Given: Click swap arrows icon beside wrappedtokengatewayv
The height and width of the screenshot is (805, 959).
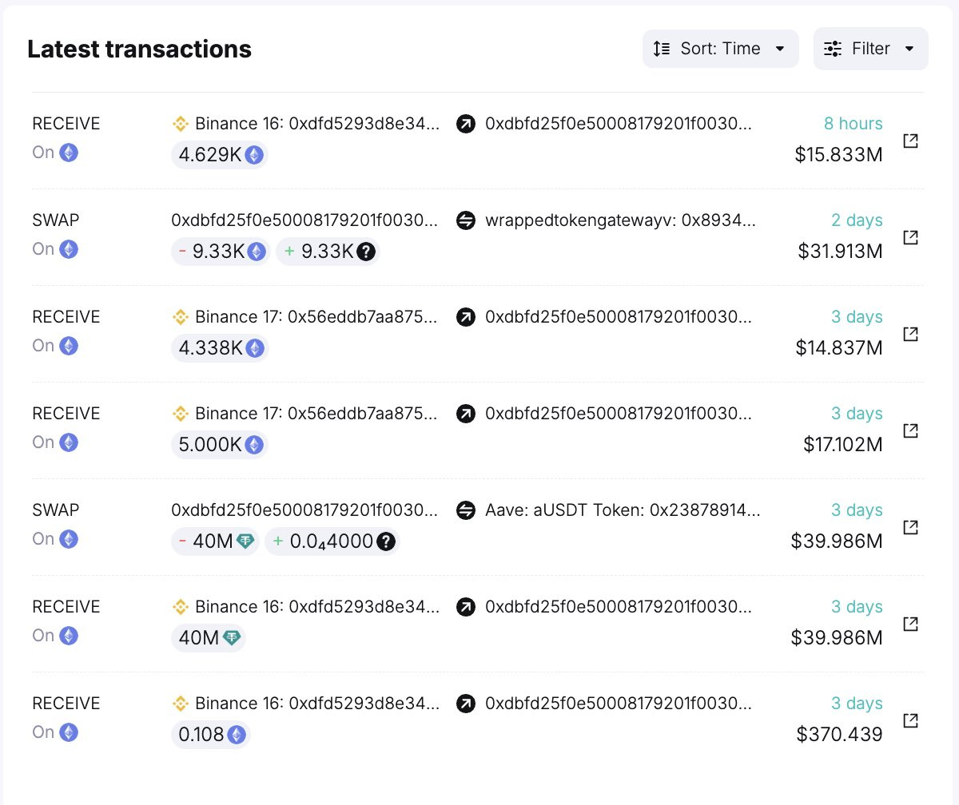Looking at the screenshot, I should coord(466,220).
